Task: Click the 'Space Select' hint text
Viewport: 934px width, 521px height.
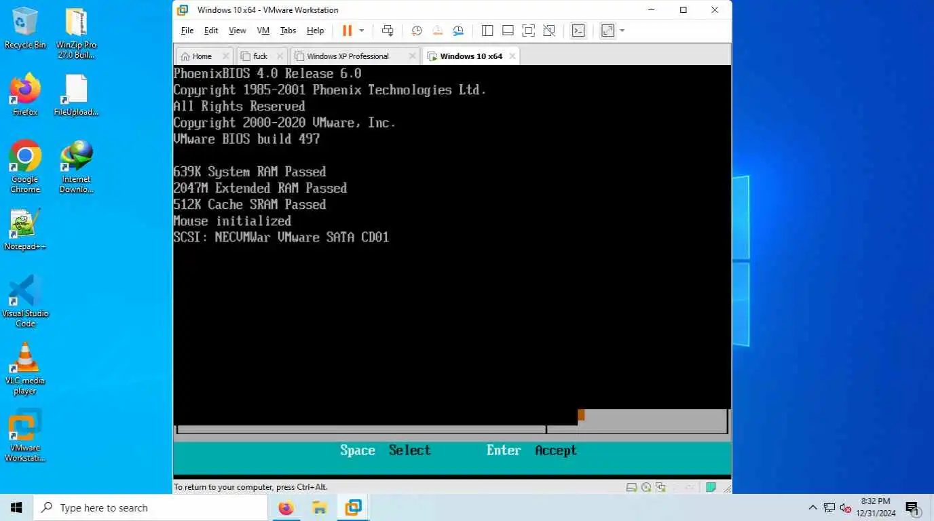Action: (x=386, y=450)
